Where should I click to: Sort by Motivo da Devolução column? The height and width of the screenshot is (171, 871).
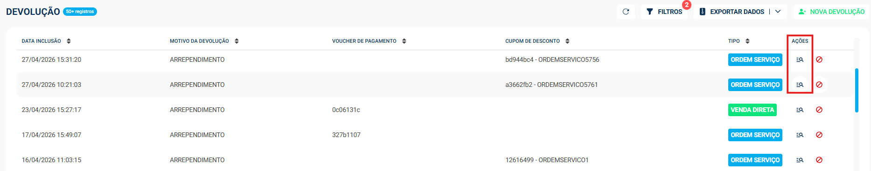click(237, 41)
